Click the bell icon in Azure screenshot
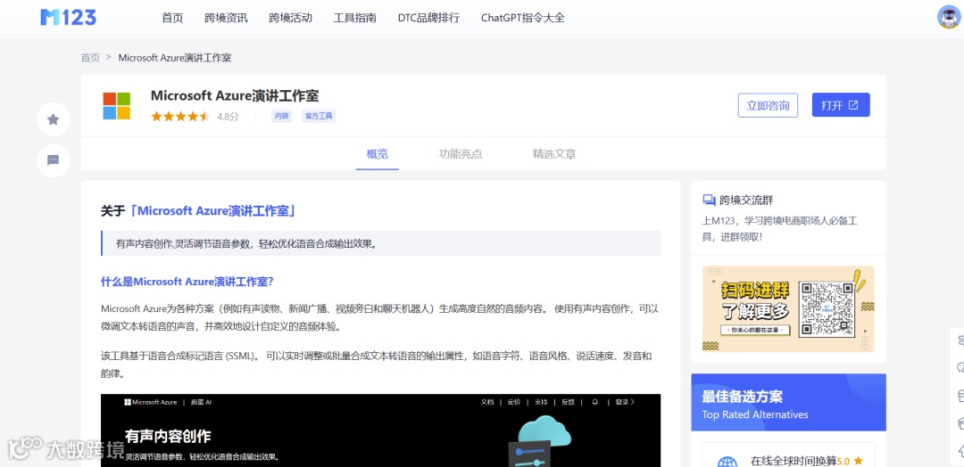Image resolution: width=964 pixels, height=467 pixels. pos(594,402)
